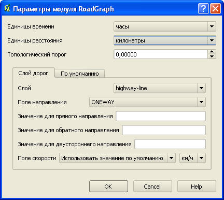Click the двустороннего направления value field

[x=170, y=144]
